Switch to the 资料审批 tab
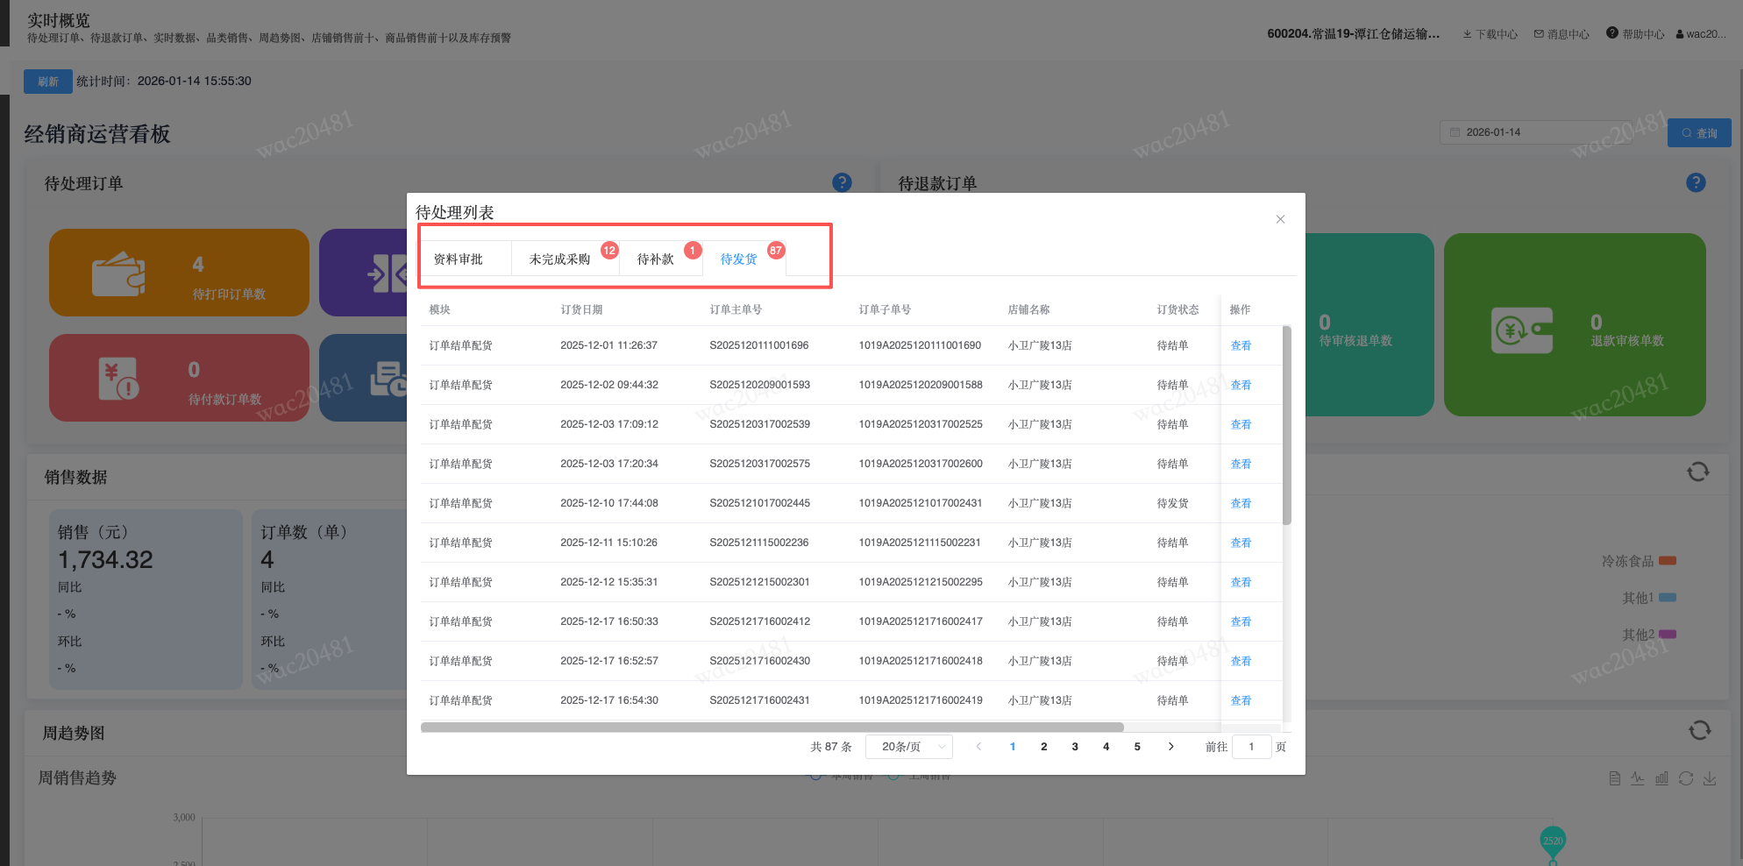1743x866 pixels. 459,259
